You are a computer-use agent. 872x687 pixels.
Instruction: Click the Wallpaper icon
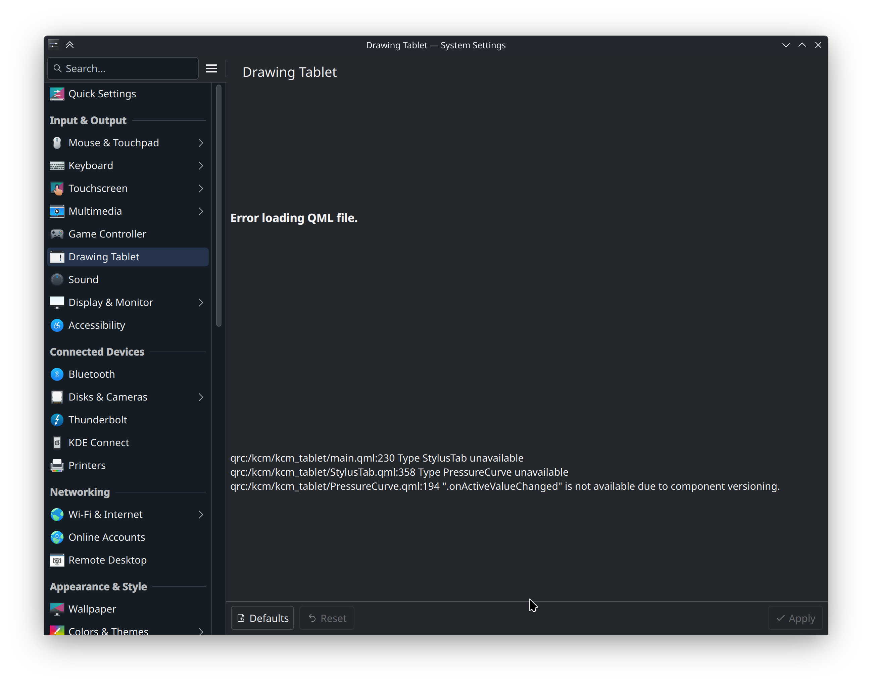[x=57, y=609]
